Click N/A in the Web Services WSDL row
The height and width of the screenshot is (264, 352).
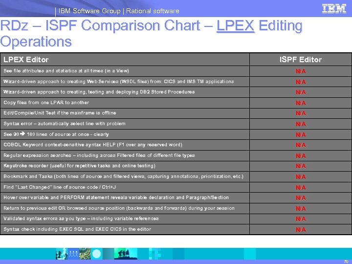[301, 82]
